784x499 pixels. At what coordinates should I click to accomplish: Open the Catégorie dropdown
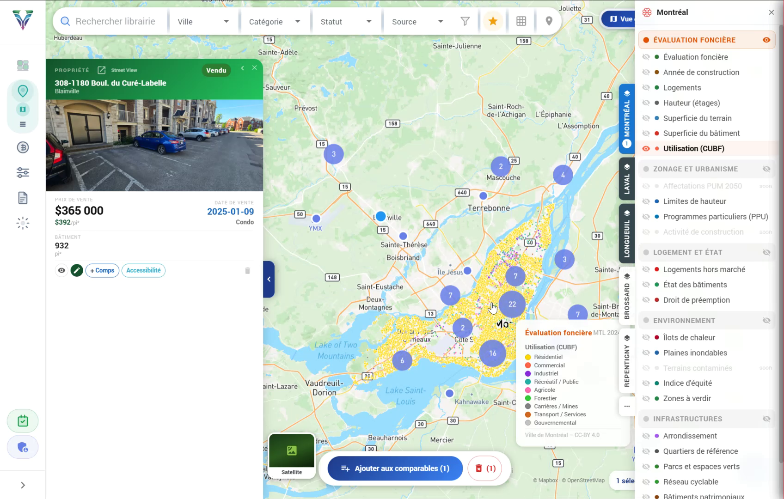pos(275,22)
